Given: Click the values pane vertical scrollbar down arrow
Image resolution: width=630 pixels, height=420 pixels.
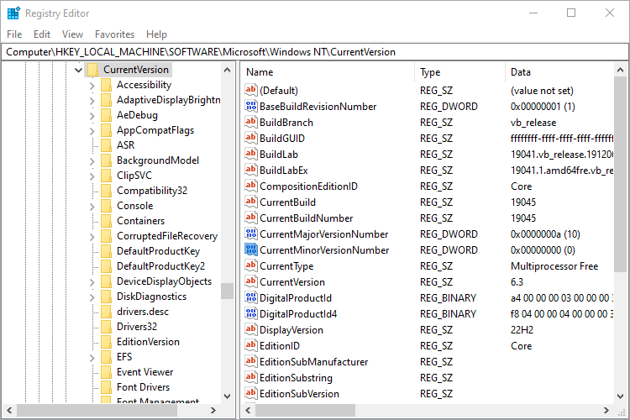Looking at the screenshot, I should (x=622, y=395).
